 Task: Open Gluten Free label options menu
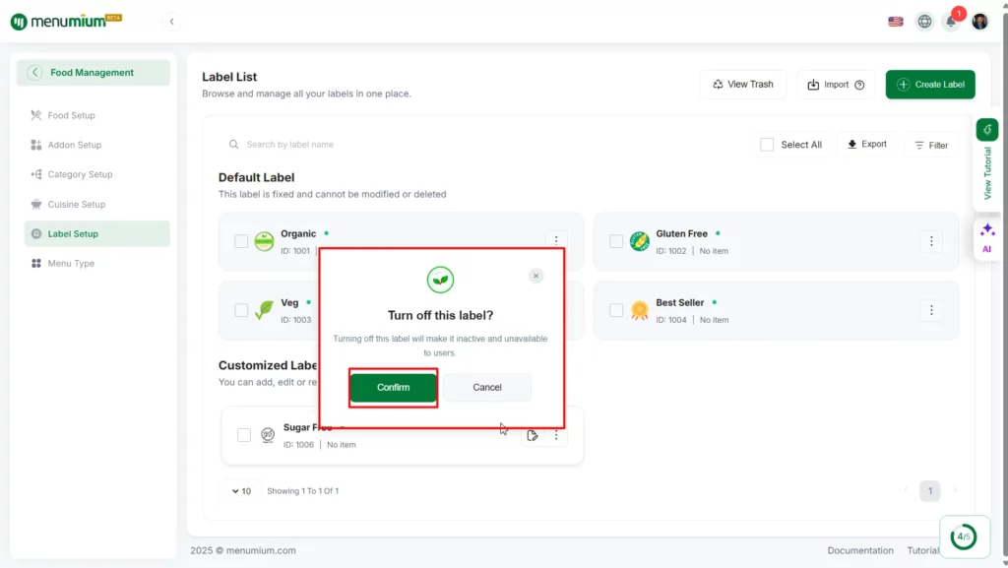(931, 241)
